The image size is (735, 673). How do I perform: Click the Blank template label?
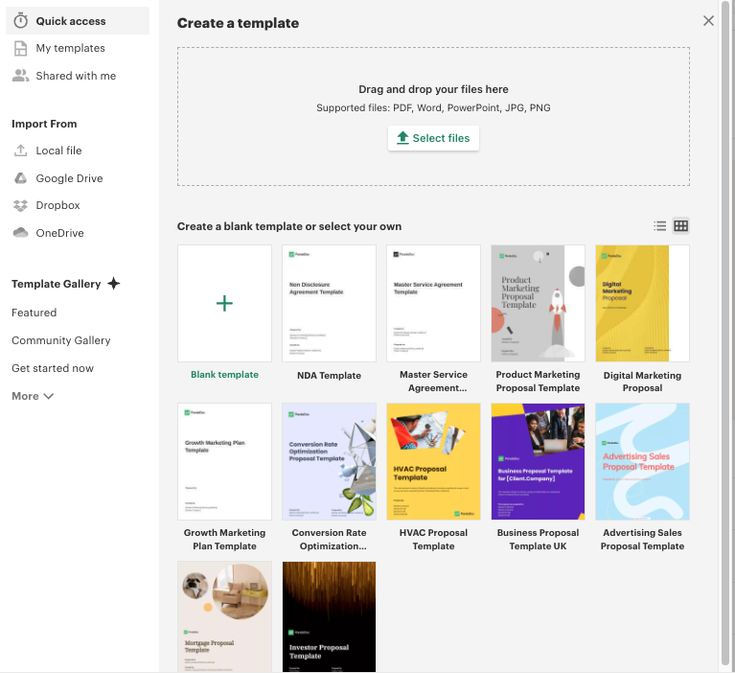pyautogui.click(x=224, y=374)
